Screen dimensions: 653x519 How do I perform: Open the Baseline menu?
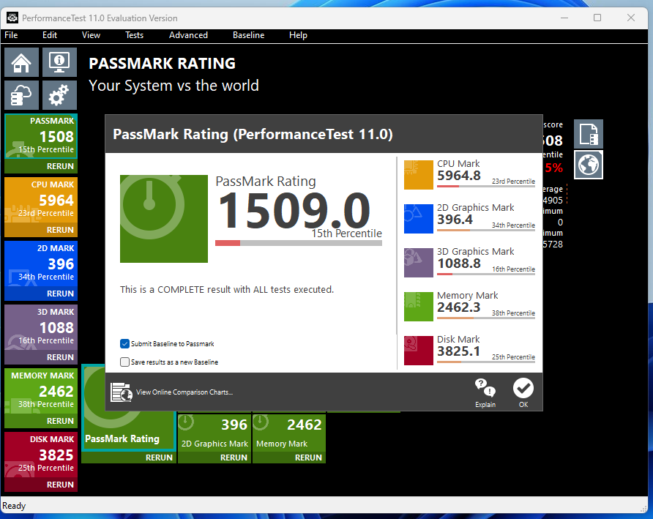[248, 35]
